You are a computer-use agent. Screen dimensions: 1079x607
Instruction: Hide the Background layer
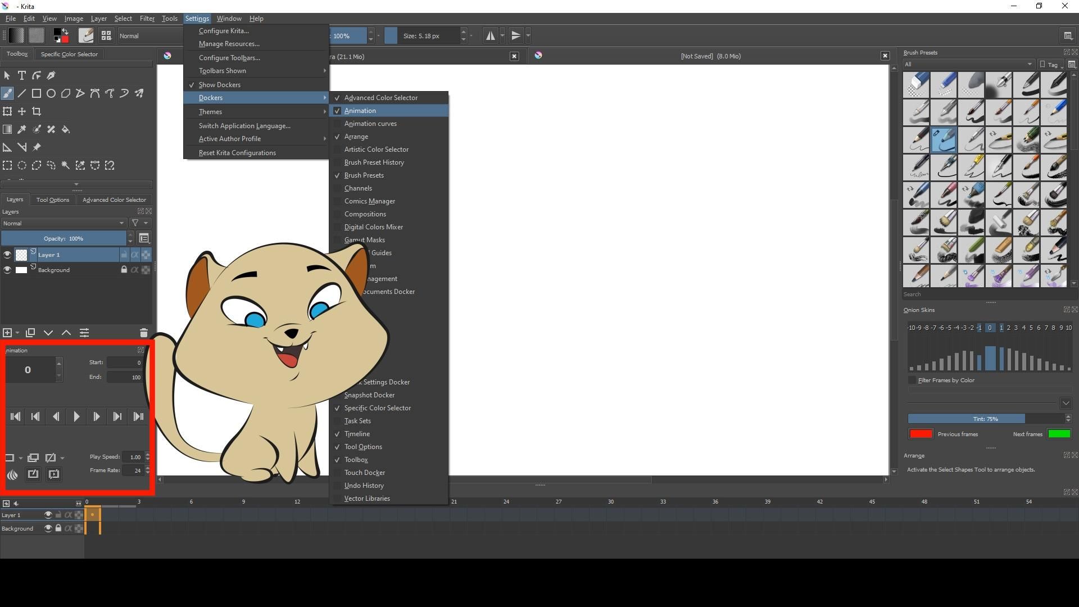click(7, 270)
